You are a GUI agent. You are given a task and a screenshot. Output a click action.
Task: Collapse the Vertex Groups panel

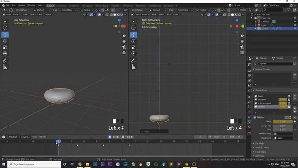coord(262,70)
